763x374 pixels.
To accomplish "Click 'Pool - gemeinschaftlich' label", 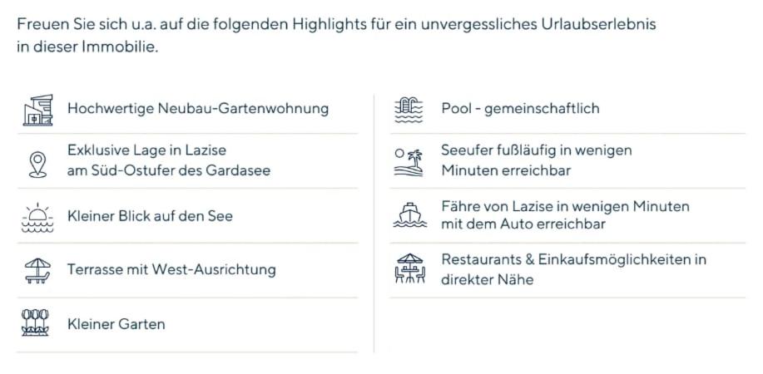I will tap(520, 109).
